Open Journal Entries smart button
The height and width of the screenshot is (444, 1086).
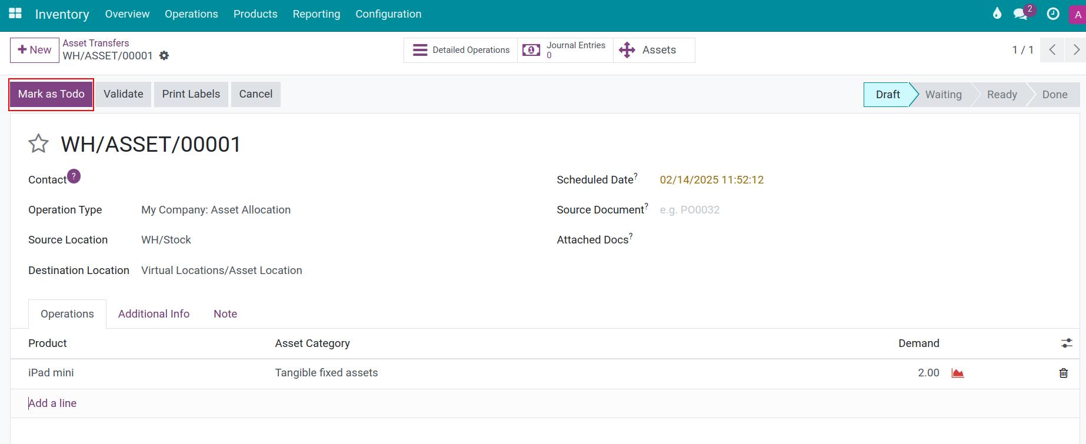(x=565, y=50)
